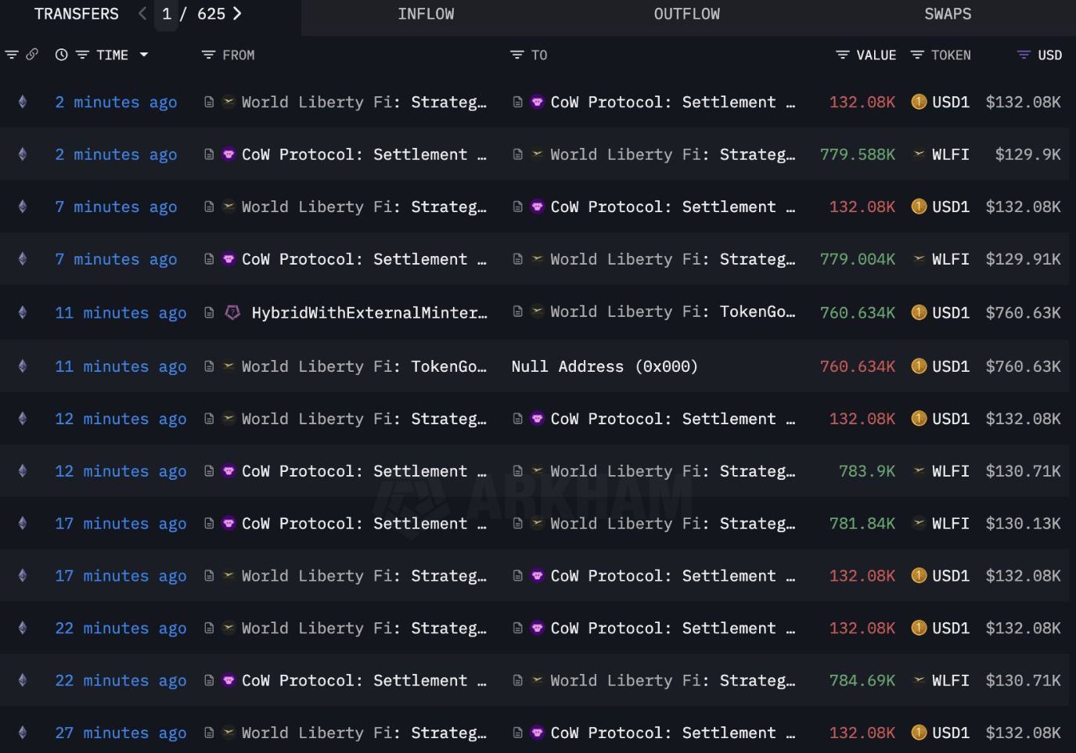
Task: Click the TOKEN column filter icon
Action: 917,55
